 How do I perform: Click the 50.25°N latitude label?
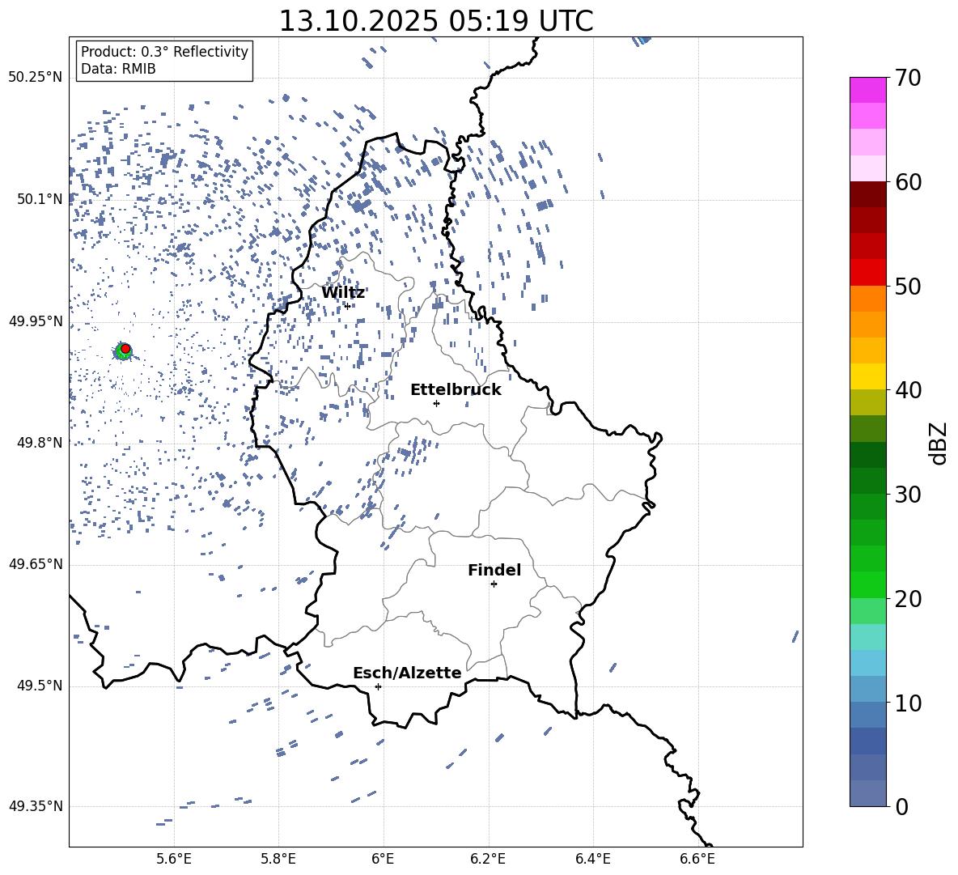(36, 78)
